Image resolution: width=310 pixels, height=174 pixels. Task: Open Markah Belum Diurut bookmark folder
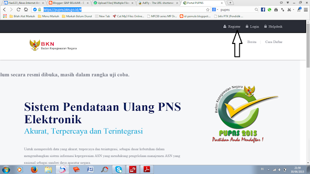click(77, 16)
